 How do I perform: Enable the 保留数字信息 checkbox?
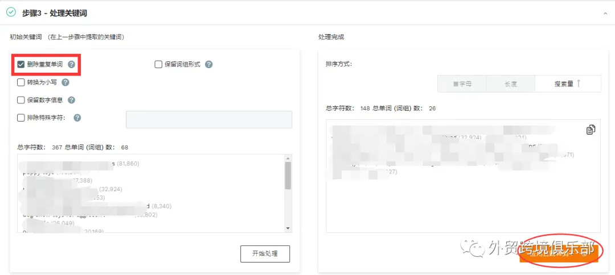21,100
